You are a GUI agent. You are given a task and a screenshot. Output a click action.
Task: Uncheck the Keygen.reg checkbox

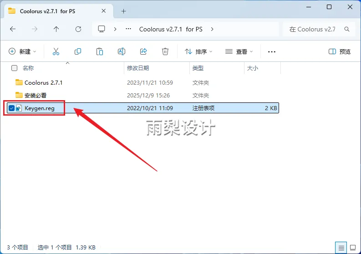point(11,108)
